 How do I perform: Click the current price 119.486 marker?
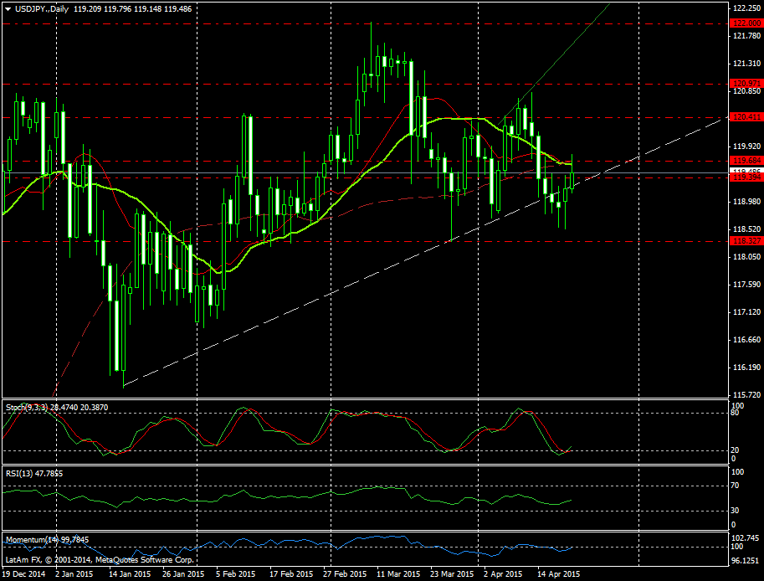[745, 170]
